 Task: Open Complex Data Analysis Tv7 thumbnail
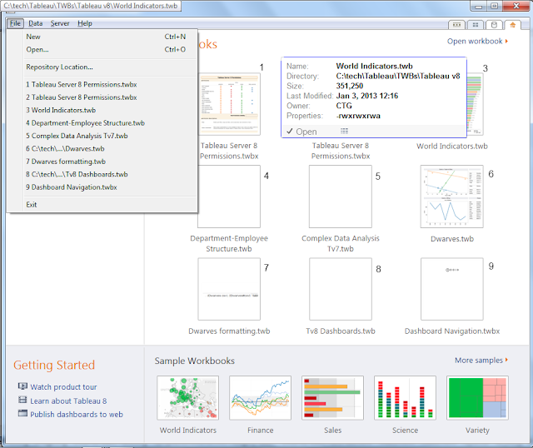[341, 197]
